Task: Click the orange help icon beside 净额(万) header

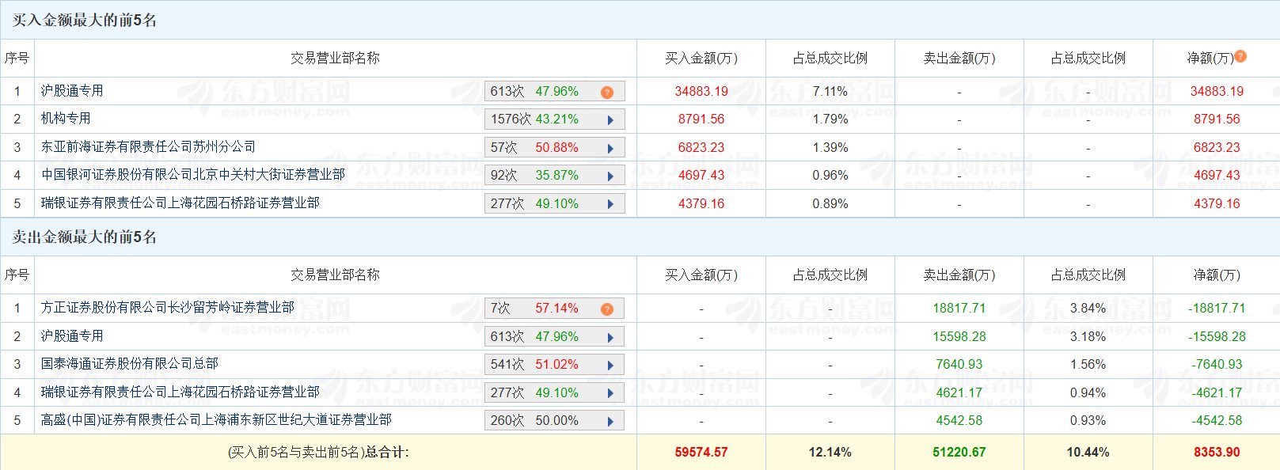Action: tap(1240, 56)
